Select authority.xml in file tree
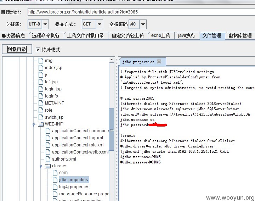The image size is (255, 201). [64, 159]
